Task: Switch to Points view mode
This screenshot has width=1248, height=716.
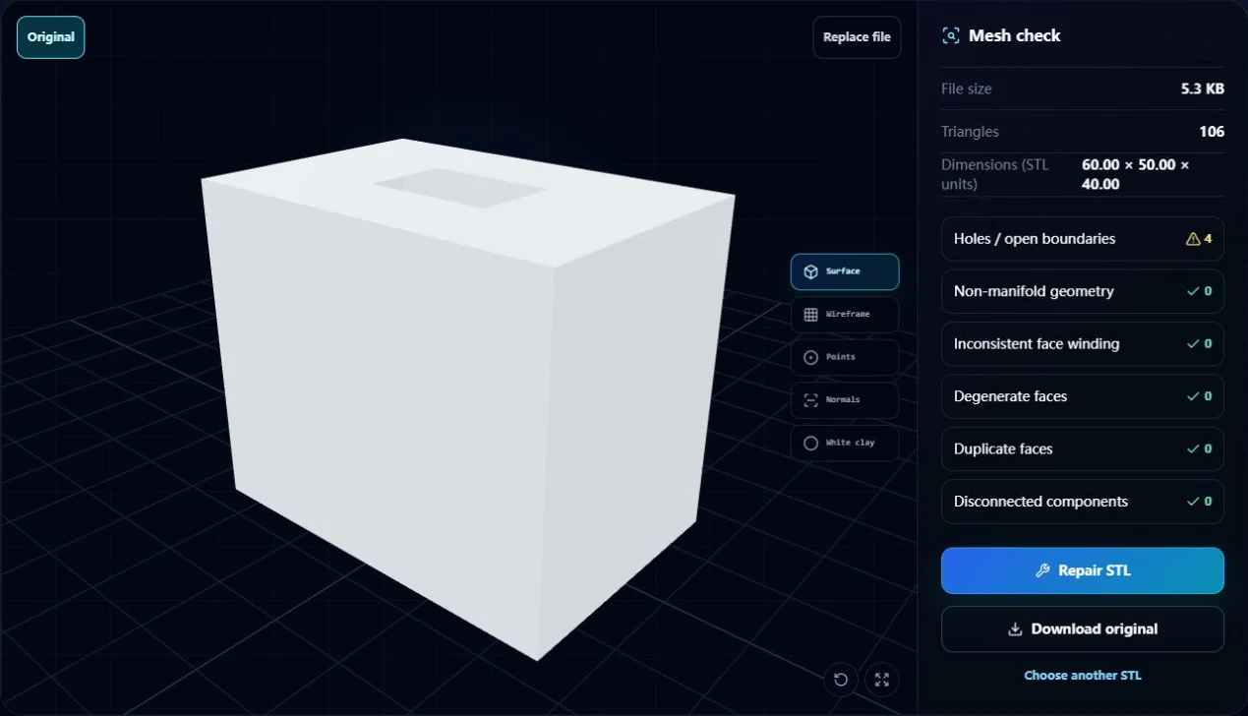Action: [845, 357]
